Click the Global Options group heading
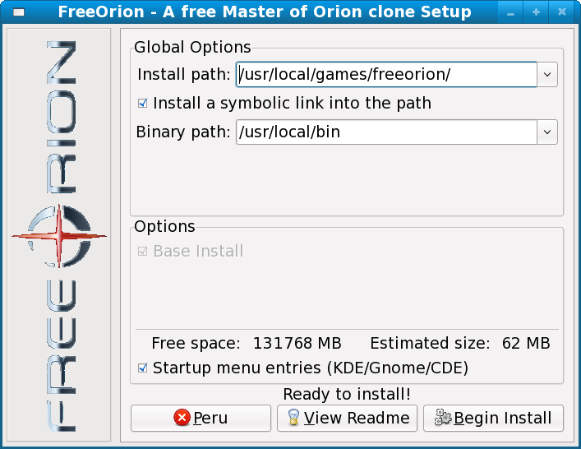Screen dimensions: 581x449 pyautogui.click(x=192, y=48)
